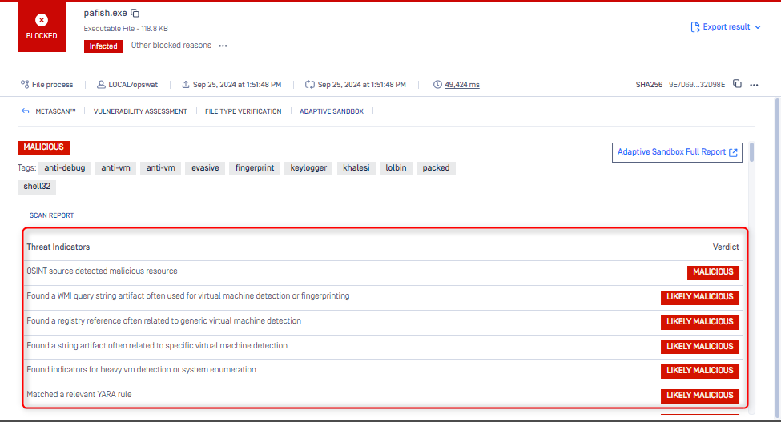Click the back arrow before METASCAN

pyautogui.click(x=26, y=111)
